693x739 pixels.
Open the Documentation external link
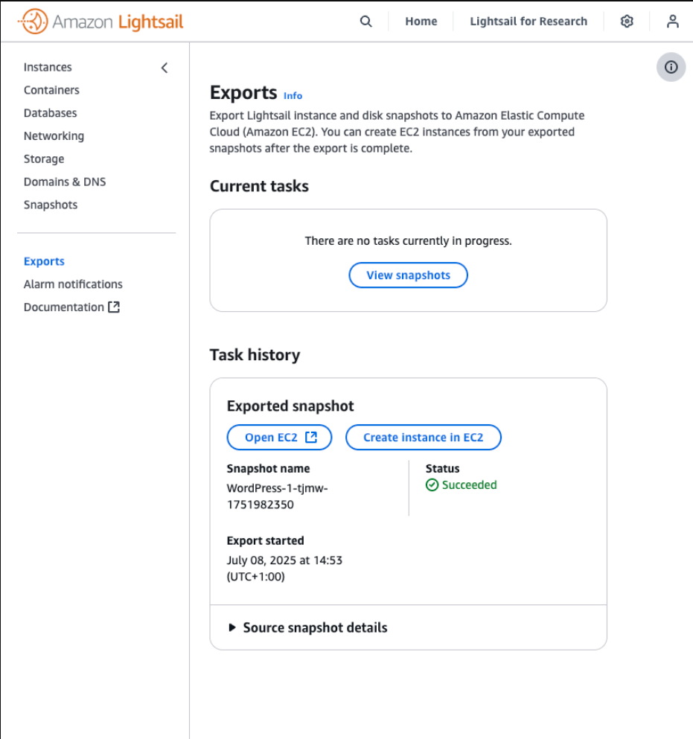(71, 307)
